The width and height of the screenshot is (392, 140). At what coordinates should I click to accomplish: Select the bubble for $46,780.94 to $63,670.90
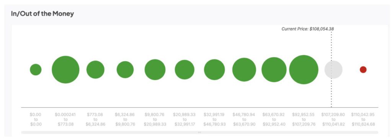[244, 70]
